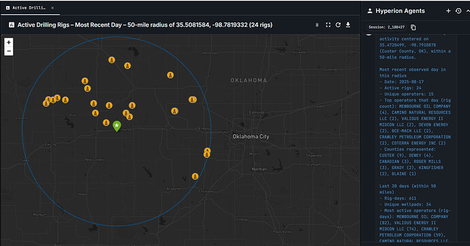
Task: Open the agent session history
Action: point(458,11)
